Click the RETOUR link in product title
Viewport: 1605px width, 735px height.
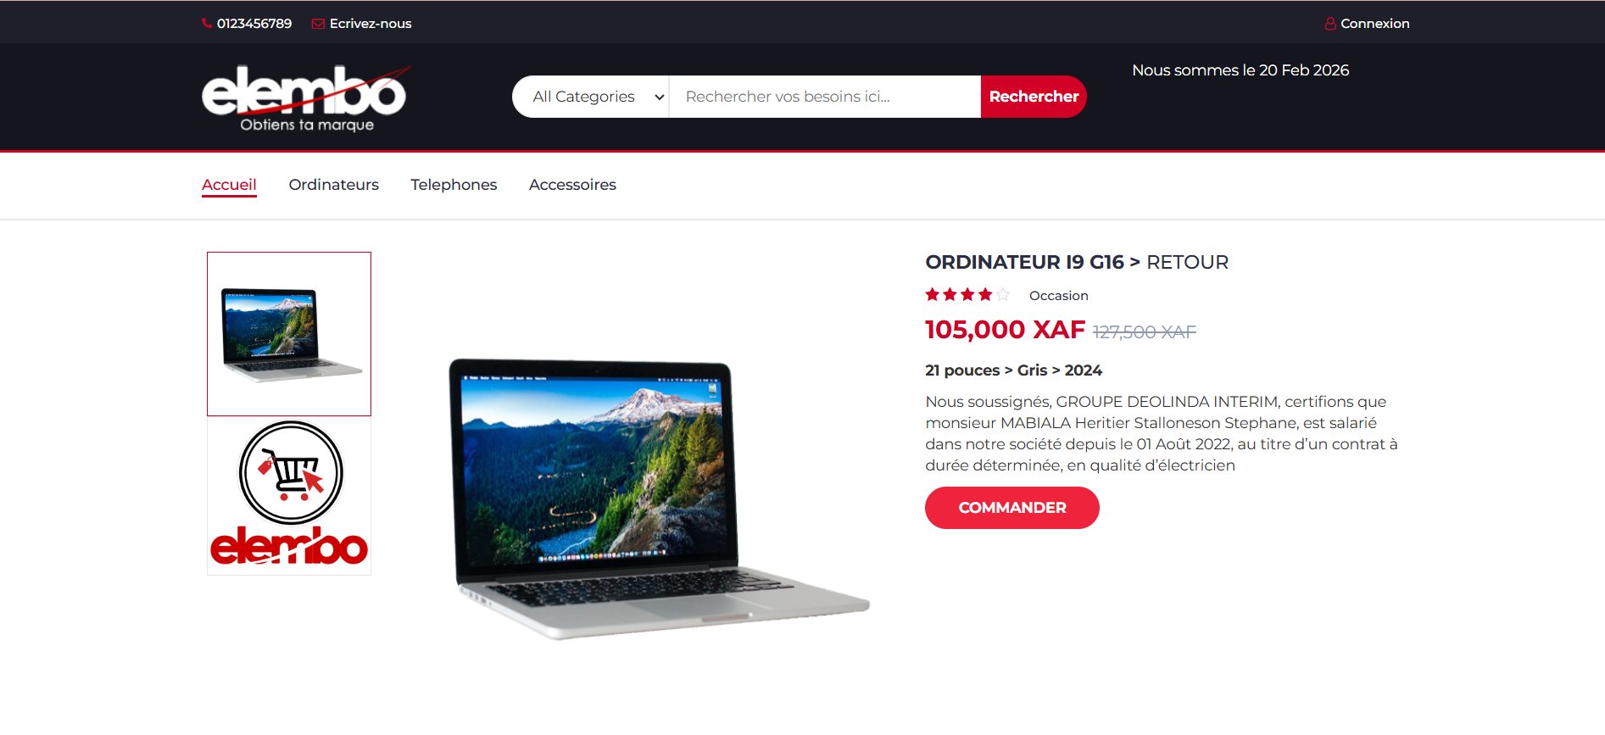click(x=1187, y=263)
